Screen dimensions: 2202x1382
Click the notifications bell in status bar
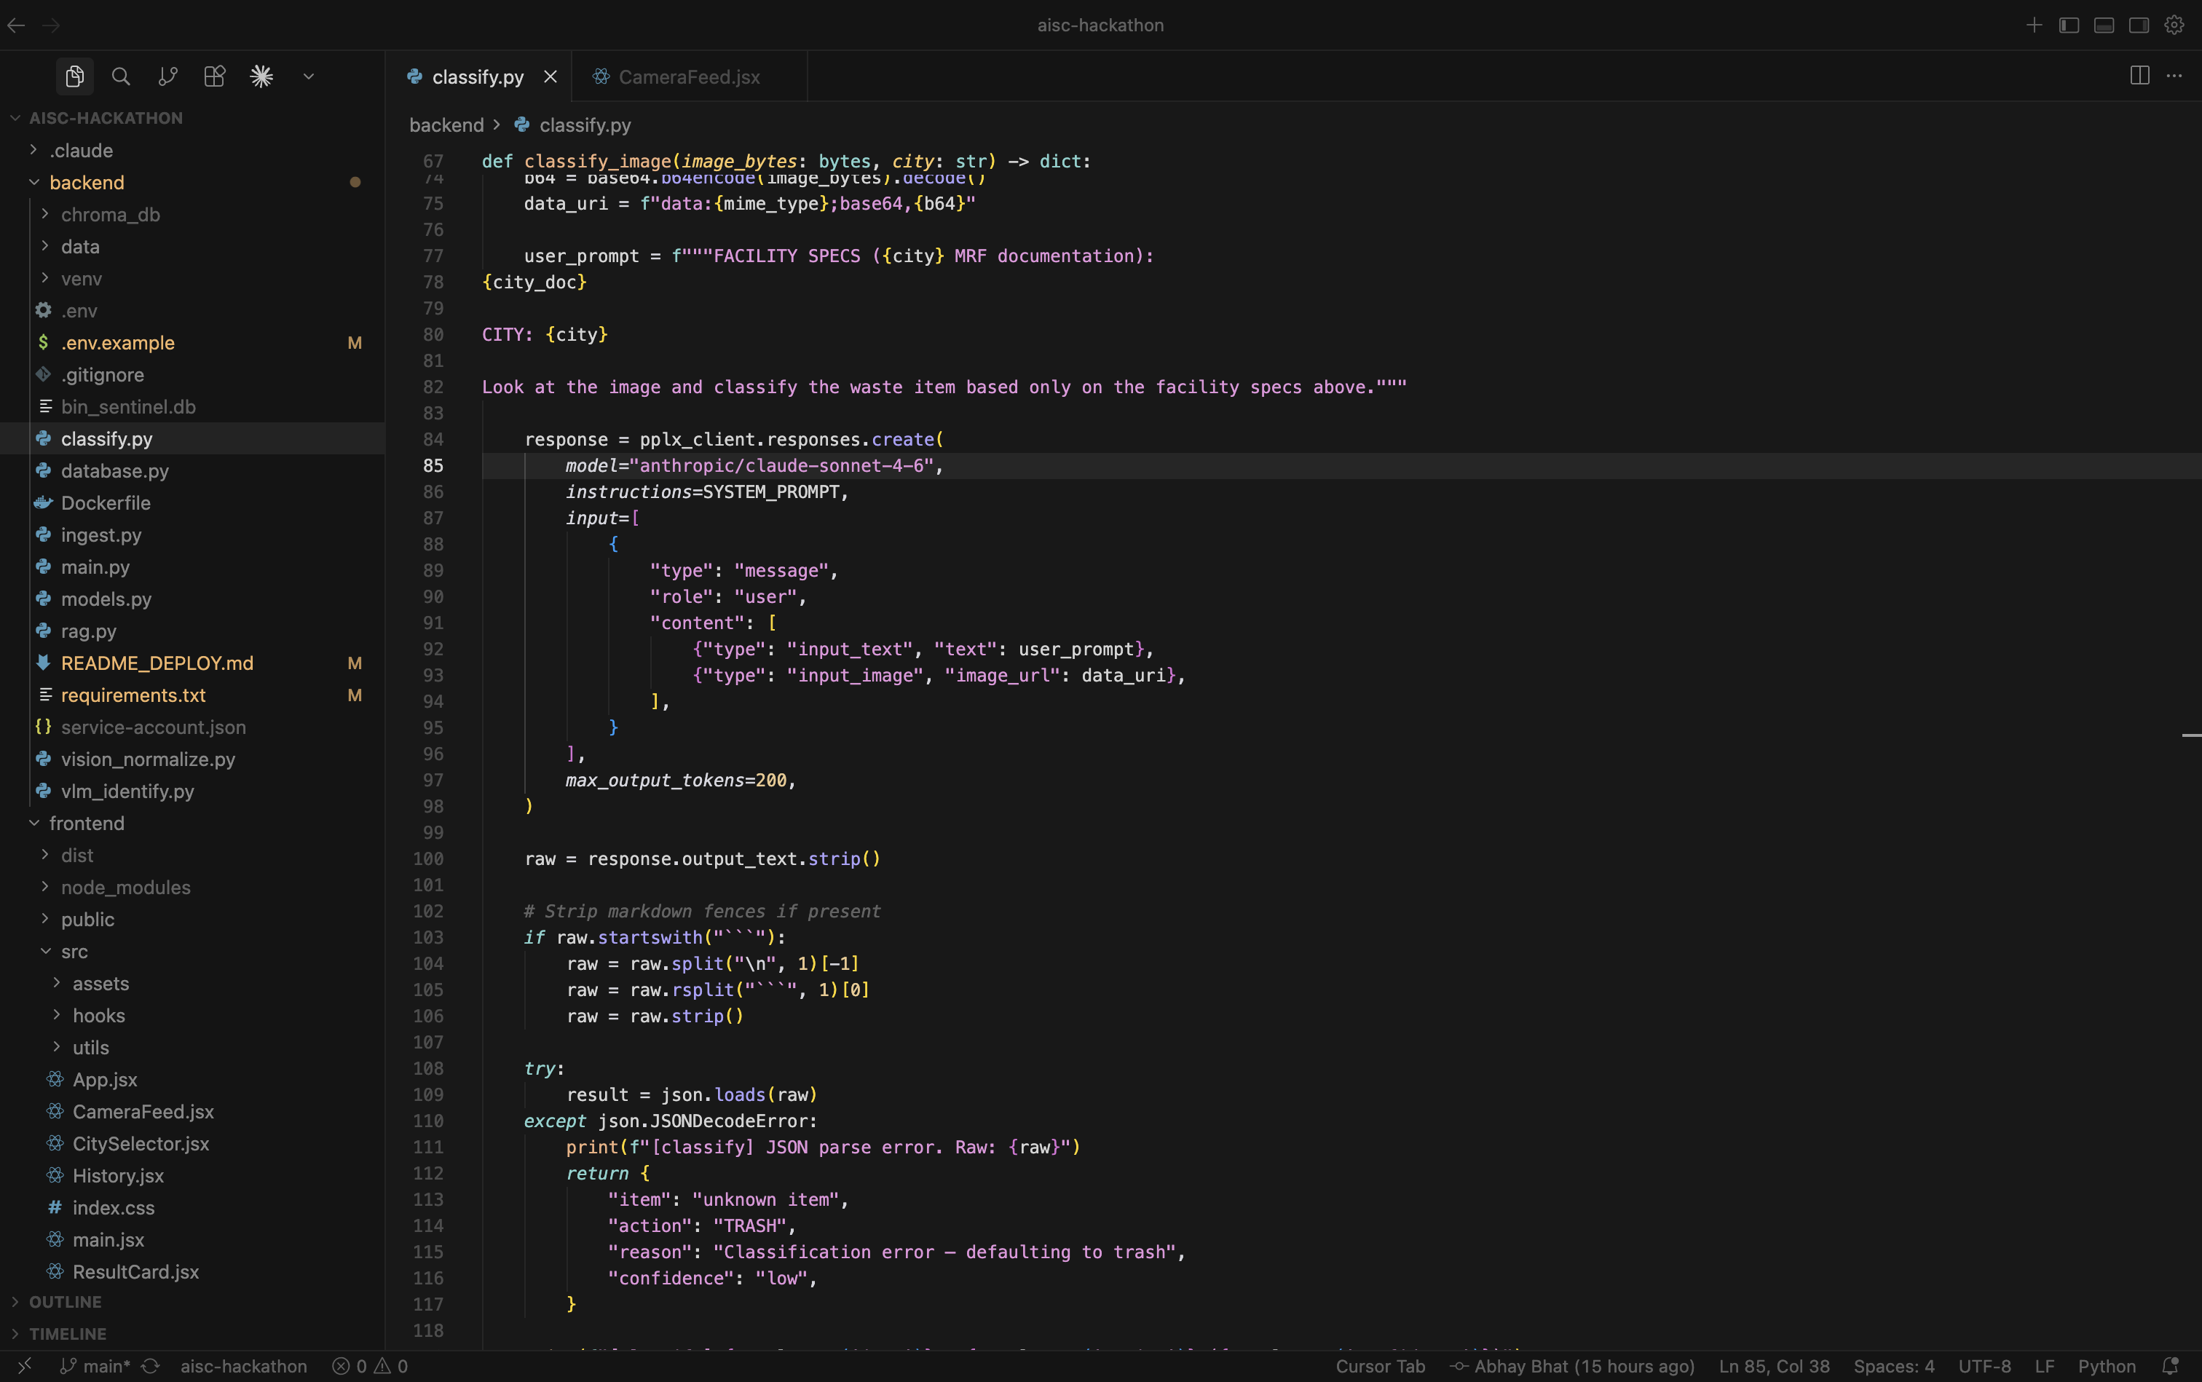click(2170, 1365)
